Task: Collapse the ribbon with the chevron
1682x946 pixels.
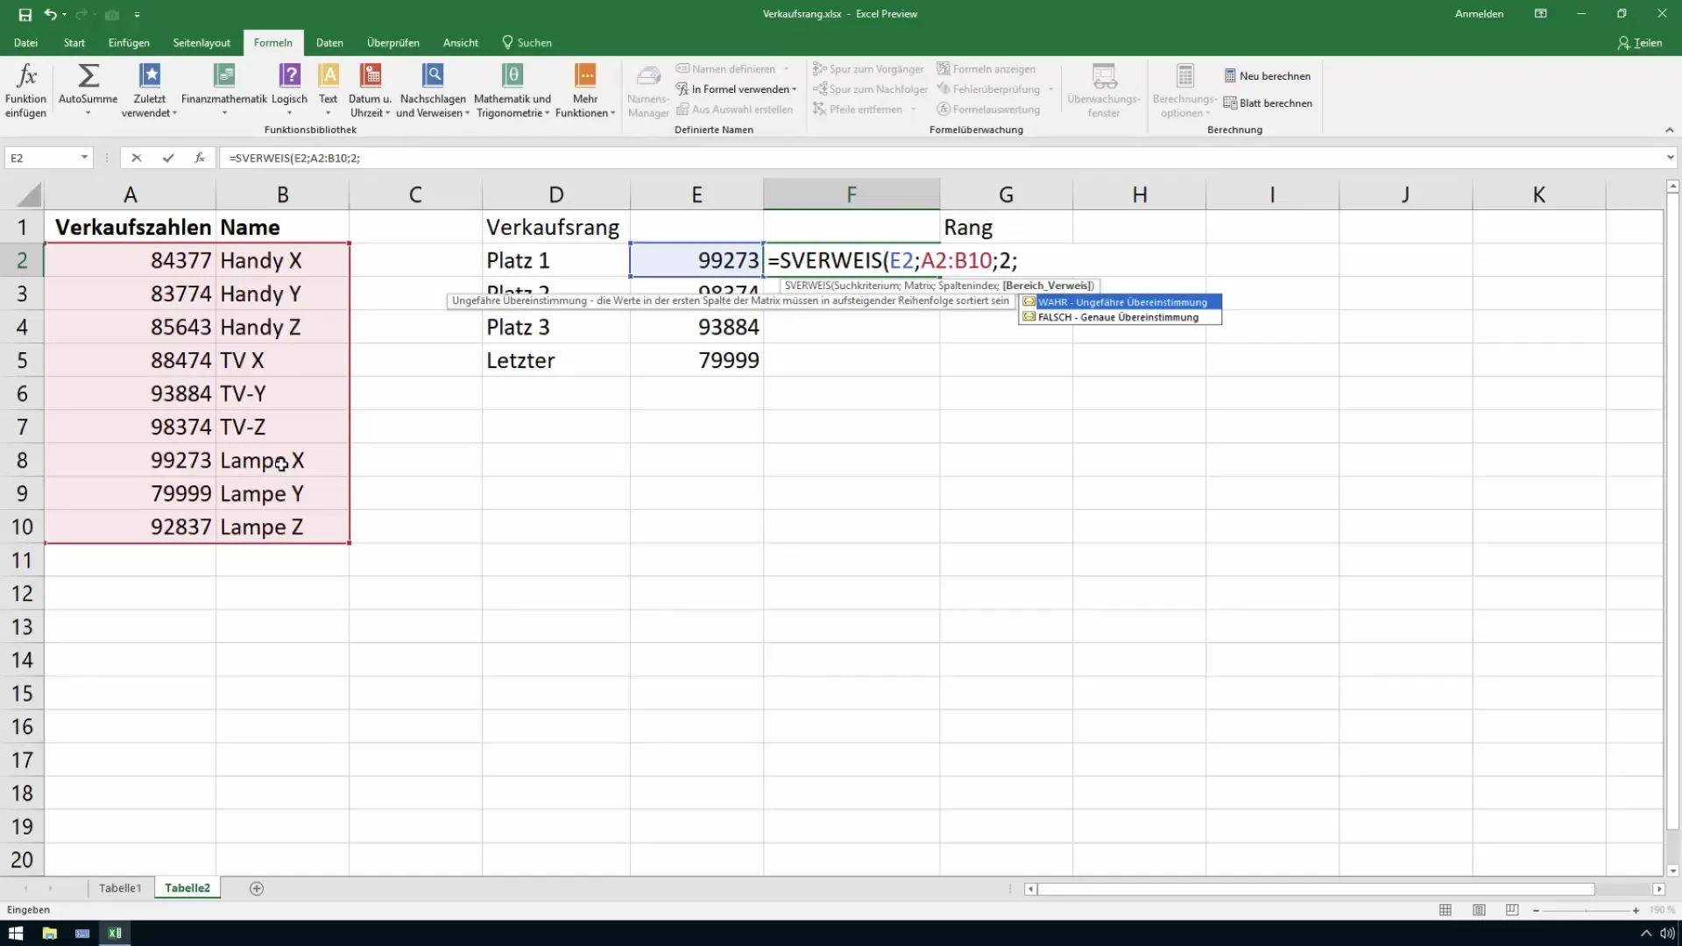Action: [1669, 130]
